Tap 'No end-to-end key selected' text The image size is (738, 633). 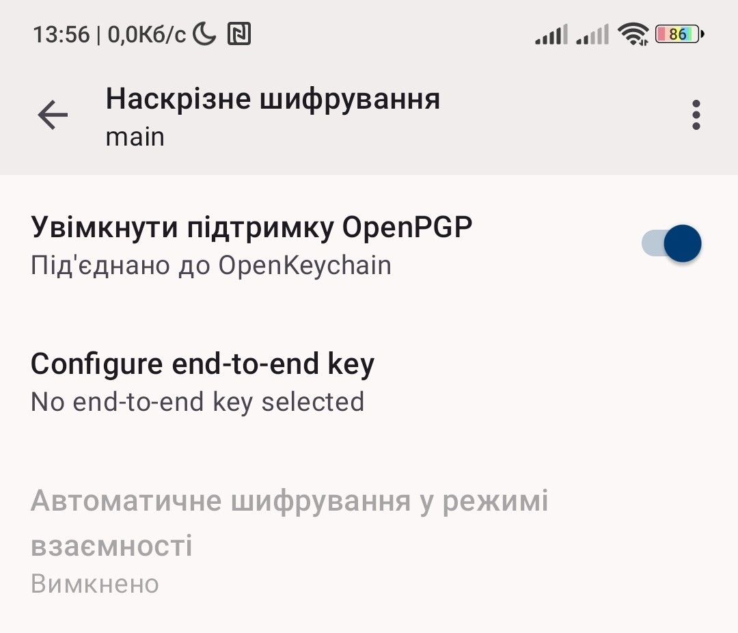pyautogui.click(x=197, y=402)
